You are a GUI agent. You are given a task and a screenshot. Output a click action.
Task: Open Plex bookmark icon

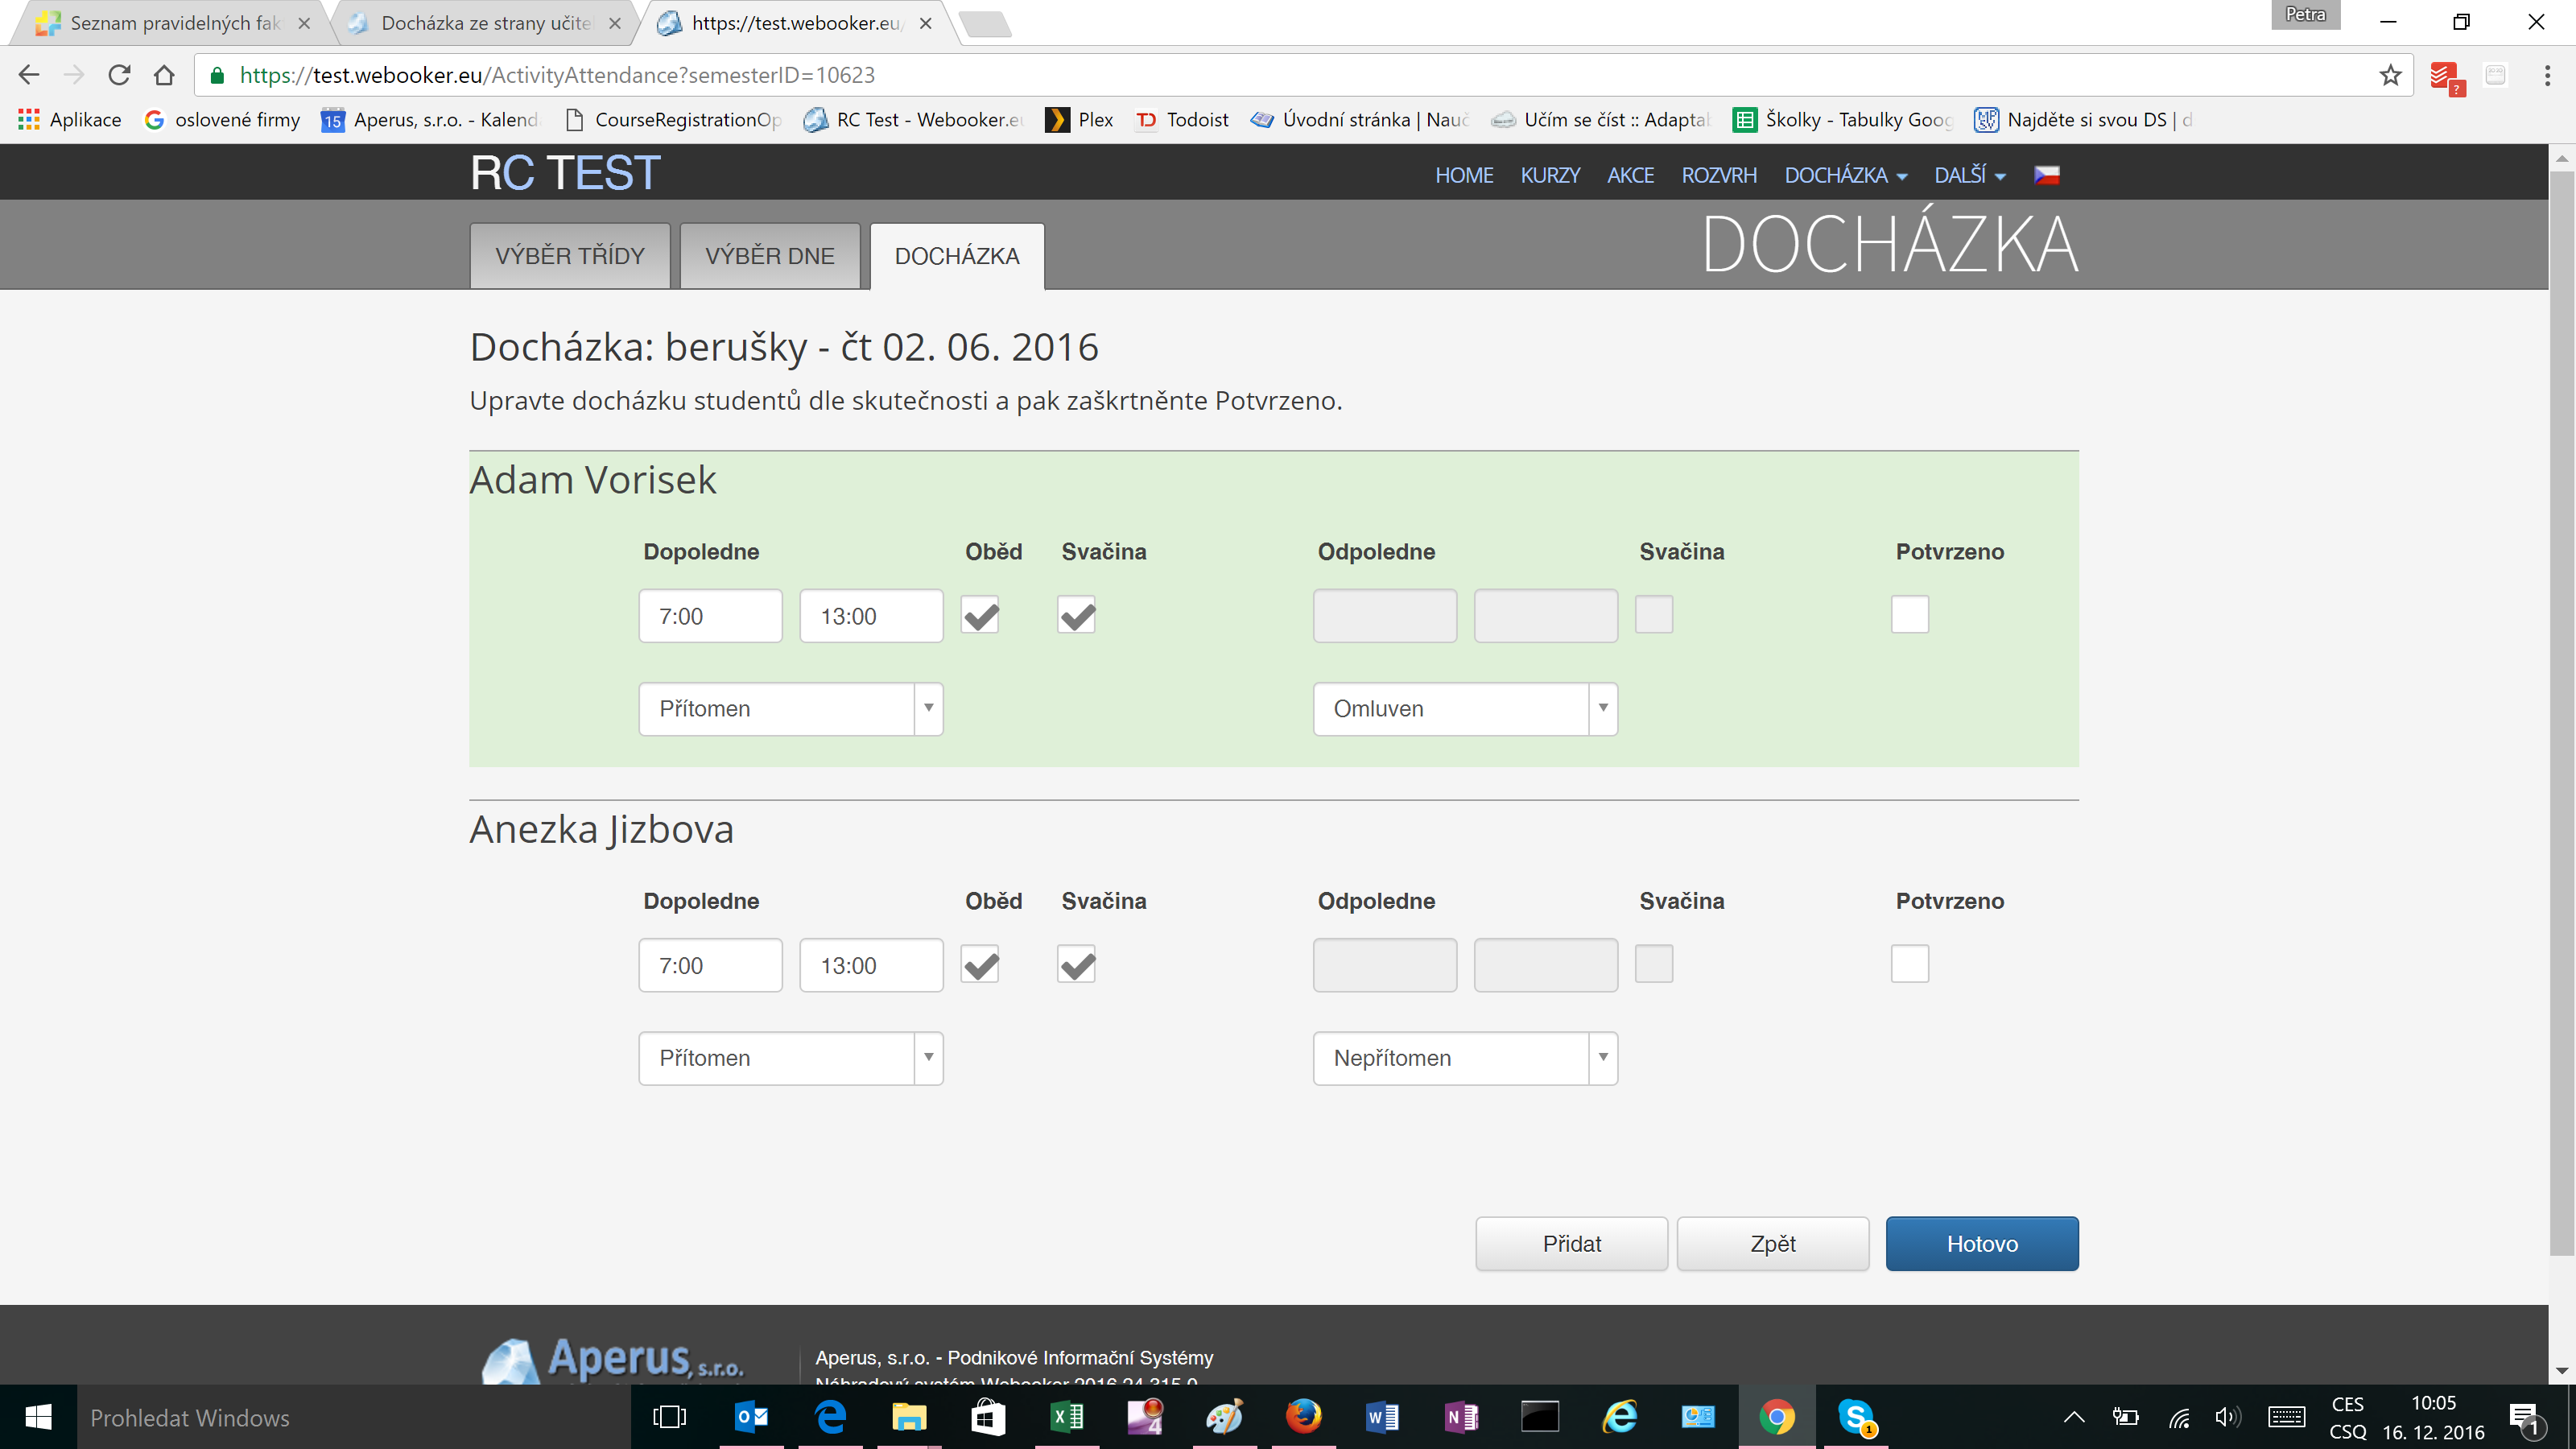pos(1057,120)
